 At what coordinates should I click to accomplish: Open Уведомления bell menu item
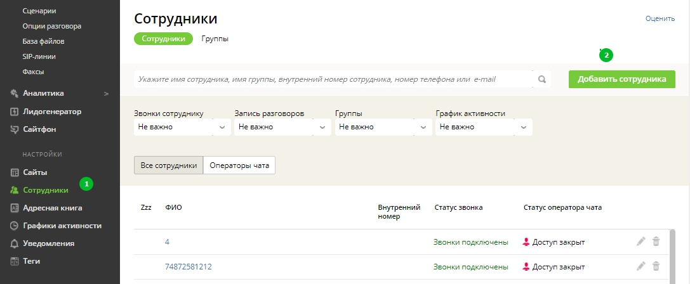pos(48,243)
